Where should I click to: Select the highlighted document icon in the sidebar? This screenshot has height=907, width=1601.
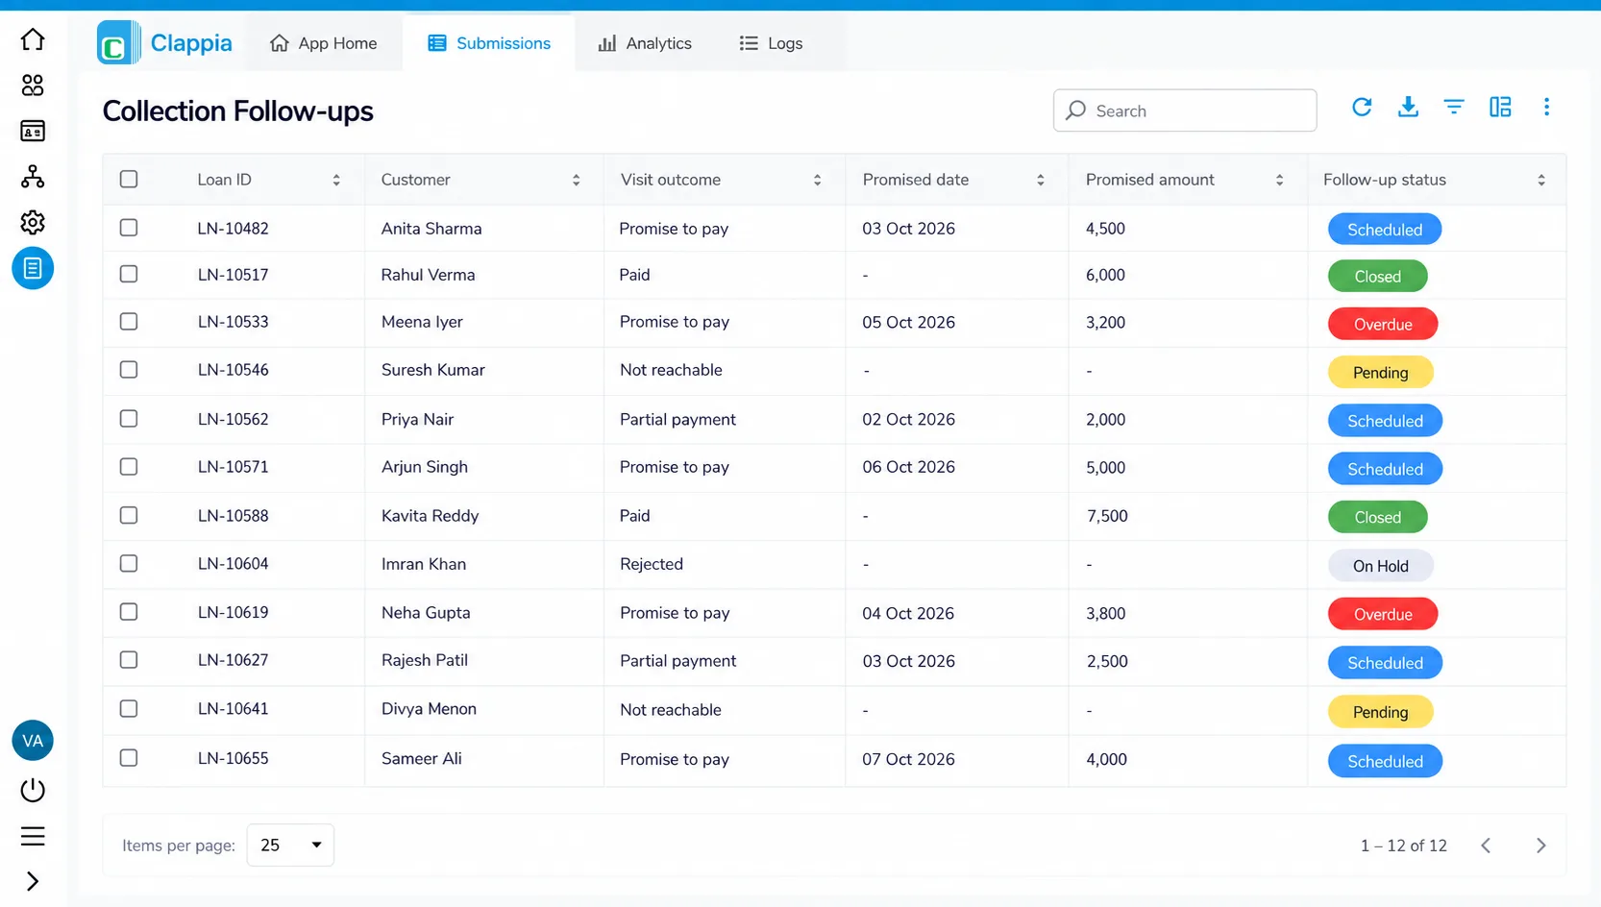pos(33,268)
